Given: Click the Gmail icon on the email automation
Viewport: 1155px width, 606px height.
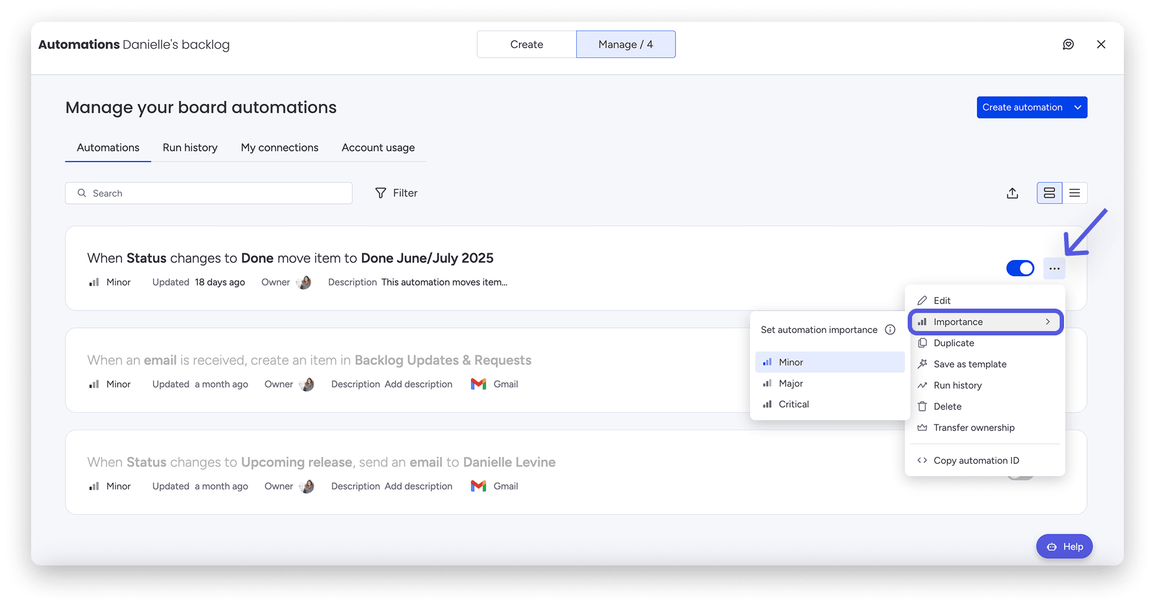Looking at the screenshot, I should (477, 384).
